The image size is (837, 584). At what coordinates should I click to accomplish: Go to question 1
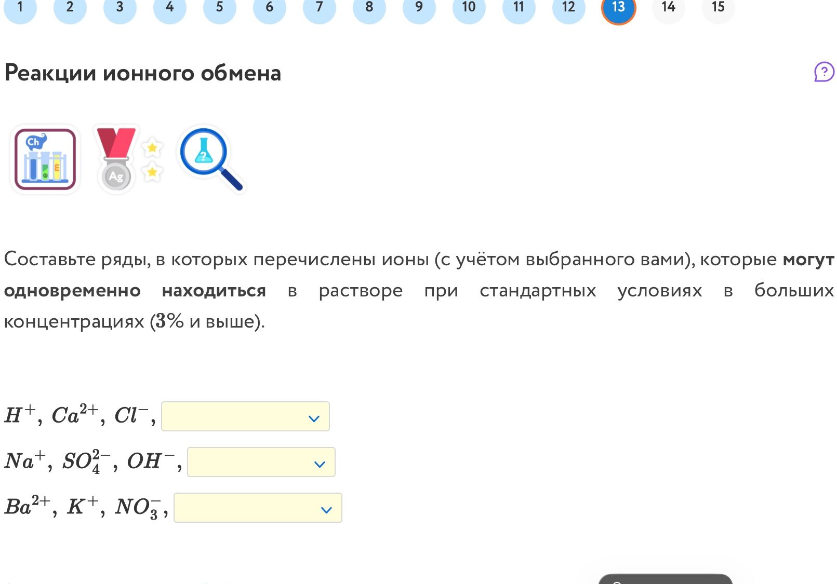tap(20, 8)
